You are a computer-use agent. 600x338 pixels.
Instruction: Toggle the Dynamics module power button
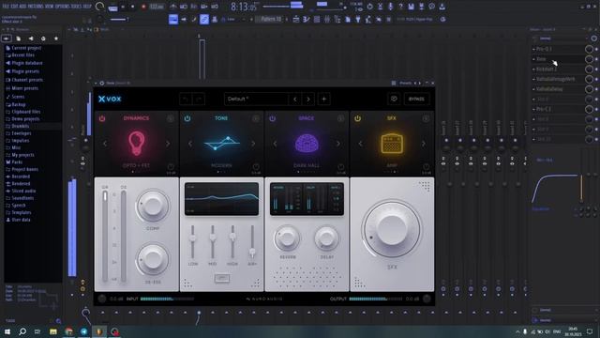click(102, 118)
